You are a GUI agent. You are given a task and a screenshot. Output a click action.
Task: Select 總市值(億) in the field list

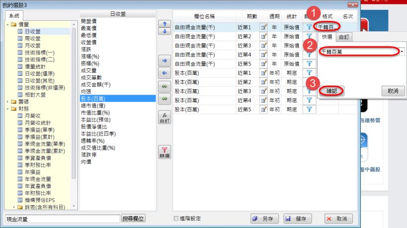pyautogui.click(x=93, y=106)
